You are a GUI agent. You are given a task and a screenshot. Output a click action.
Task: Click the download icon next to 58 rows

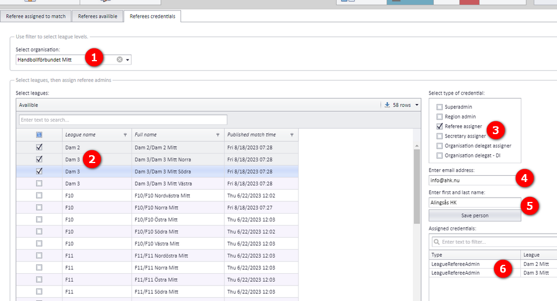click(x=387, y=105)
